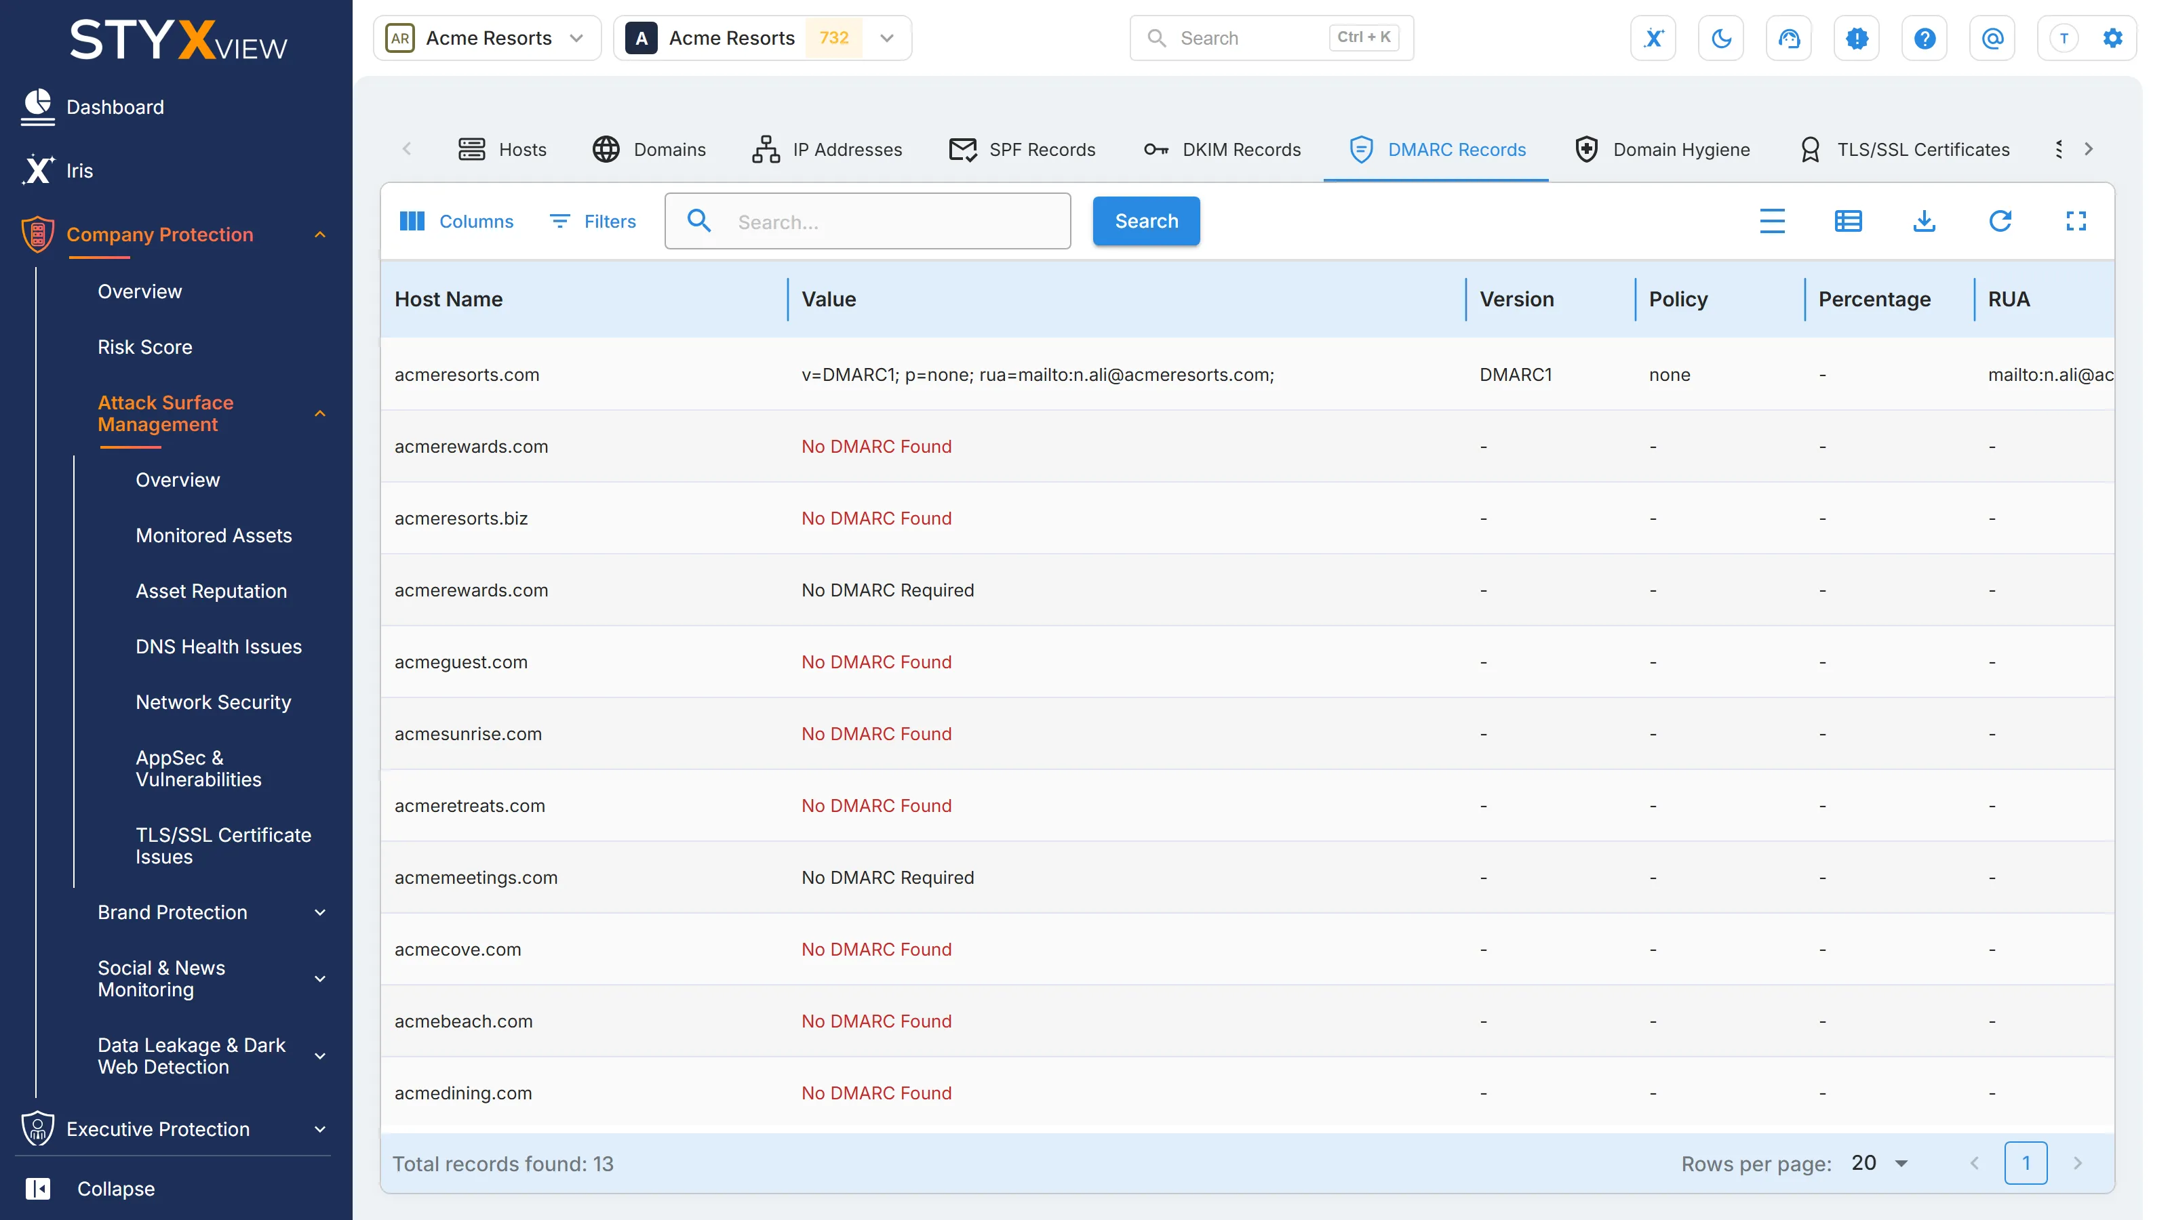Open the Iris X icon in top bar
The width and height of the screenshot is (2170, 1220).
tap(1653, 38)
